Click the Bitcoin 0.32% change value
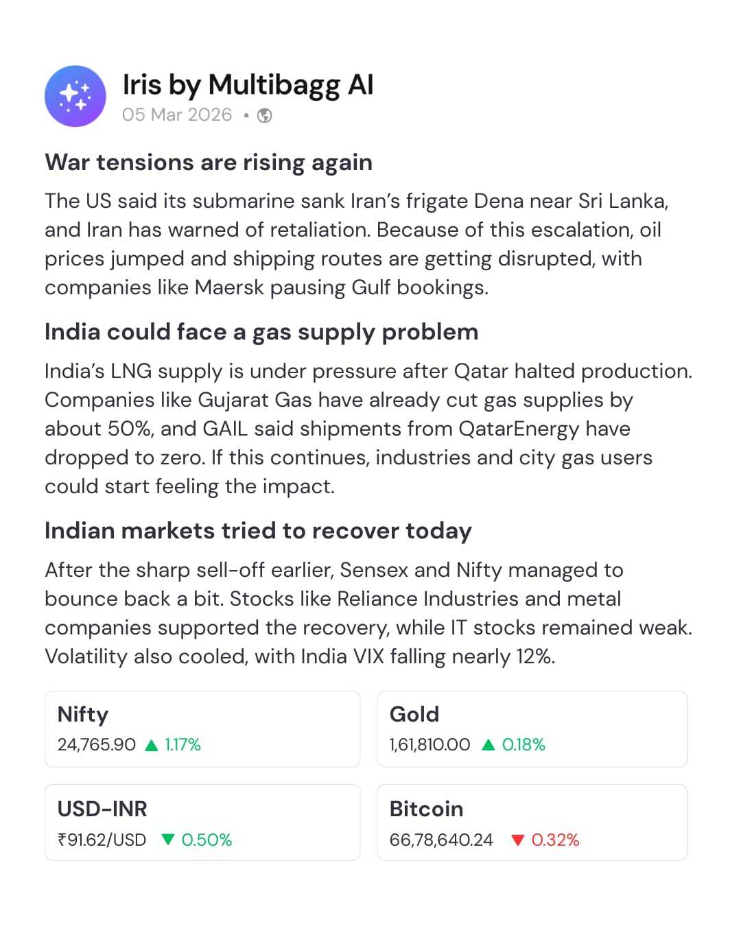Image resolution: width=741 pixels, height=926 pixels. pyautogui.click(x=555, y=840)
